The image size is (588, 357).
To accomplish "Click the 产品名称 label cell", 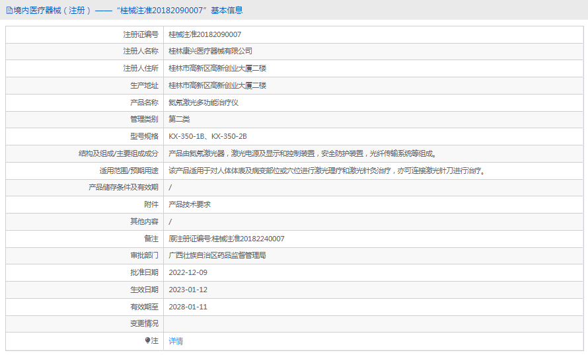I will (85, 102).
